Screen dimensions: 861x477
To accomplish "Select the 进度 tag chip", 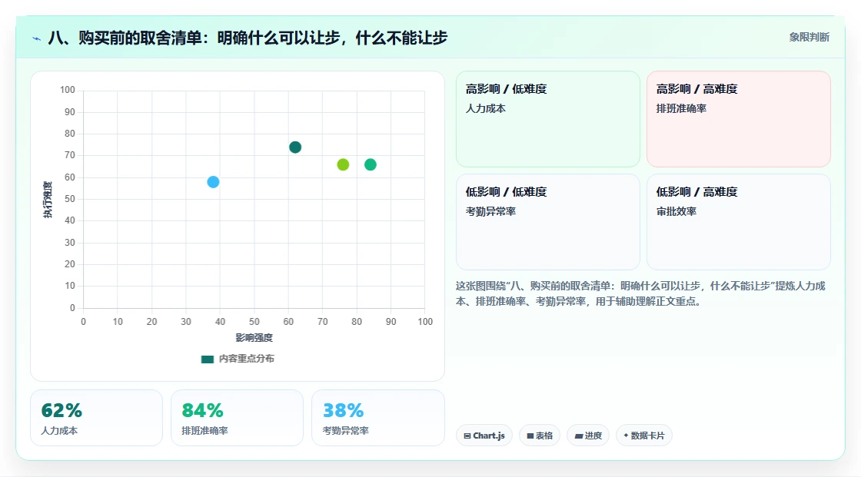I will click(588, 436).
